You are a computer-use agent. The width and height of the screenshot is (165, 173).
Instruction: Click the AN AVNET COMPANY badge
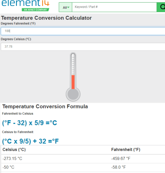pos(36,10)
